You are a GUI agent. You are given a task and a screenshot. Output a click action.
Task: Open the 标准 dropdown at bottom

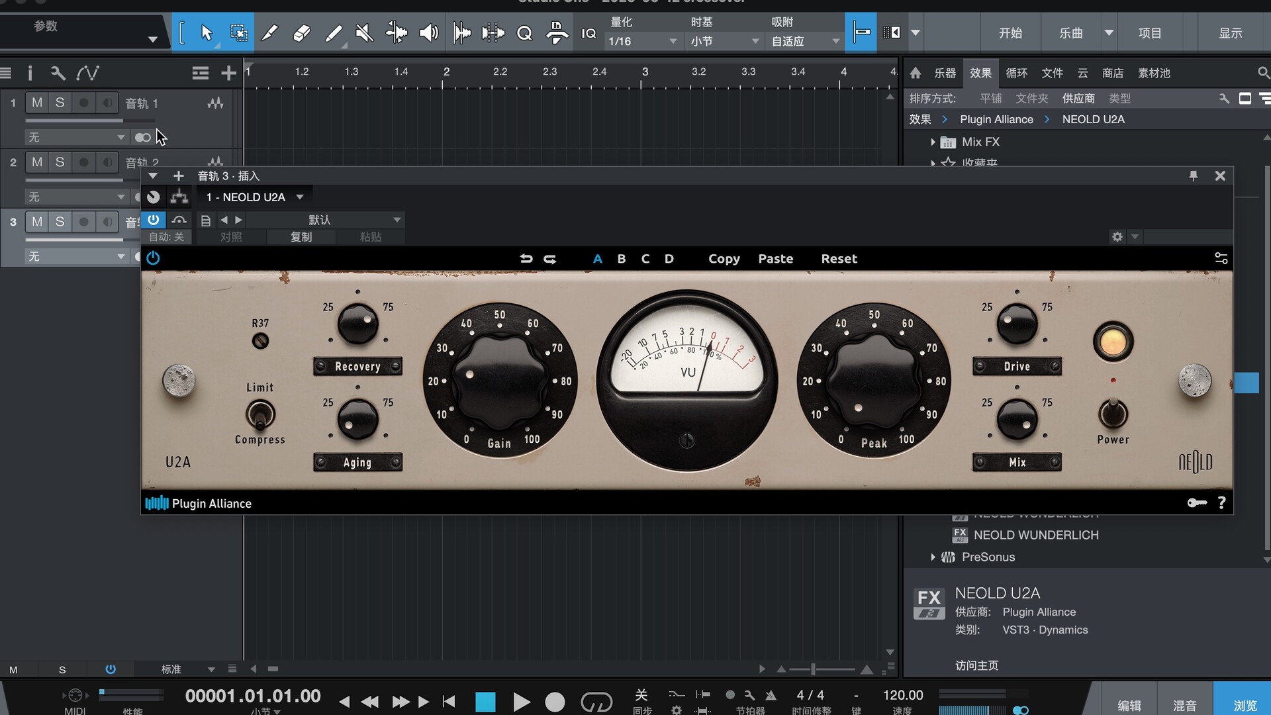click(188, 669)
